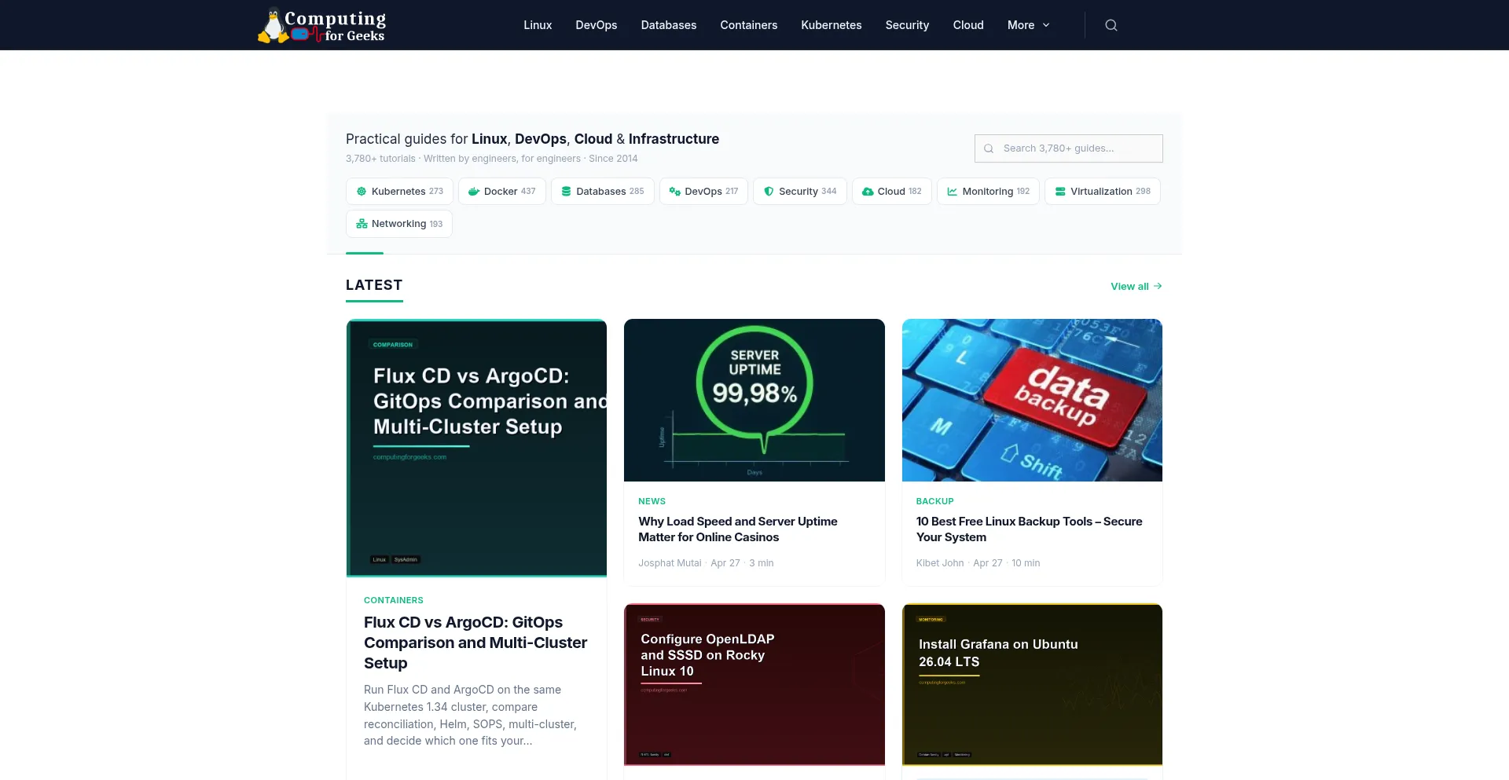The width and height of the screenshot is (1509, 780).
Task: Click the Cloud chip icon
Action: pyautogui.click(x=868, y=192)
